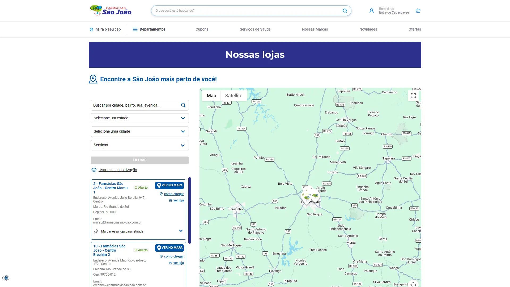The width and height of the screenshot is (510, 287).
Task: Click Insira o seu cep link
Action: coord(108,29)
